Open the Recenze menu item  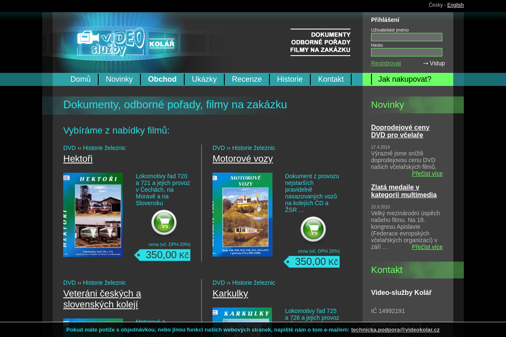(247, 79)
